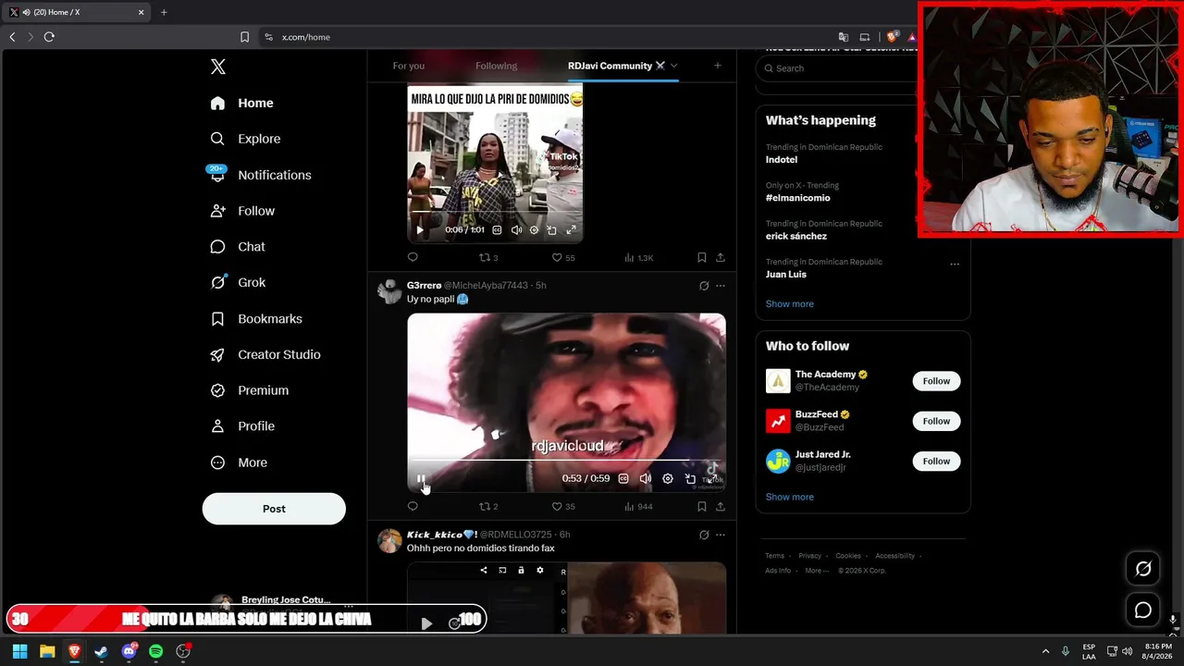Viewport: 1184px width, 666px height.
Task: View analytics for the 944 views post
Action: pos(638,507)
